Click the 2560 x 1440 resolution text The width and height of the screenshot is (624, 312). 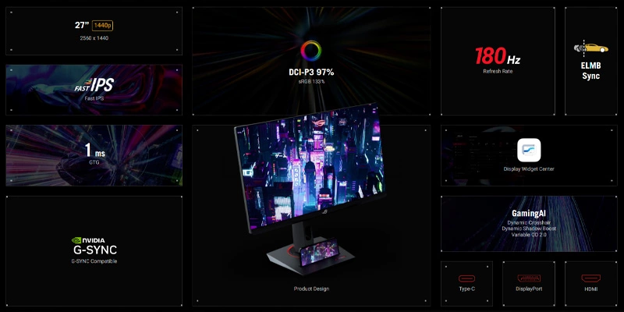tap(94, 38)
